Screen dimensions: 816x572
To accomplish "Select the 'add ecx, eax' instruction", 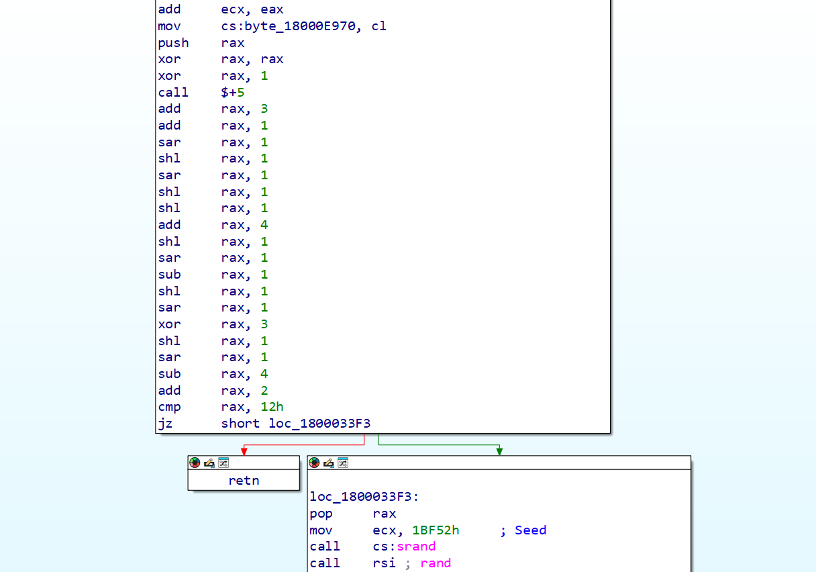I will click(221, 9).
